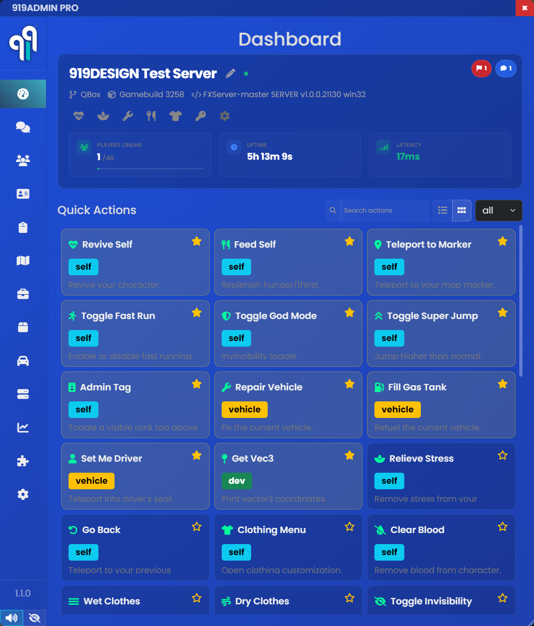Open server resources via the database icon
The width and height of the screenshot is (534, 626).
pyautogui.click(x=23, y=394)
